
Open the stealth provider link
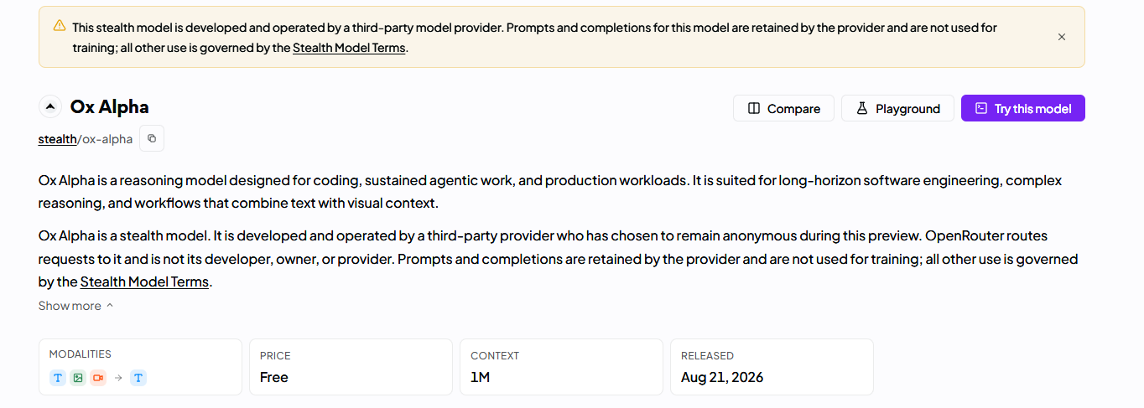pos(57,139)
